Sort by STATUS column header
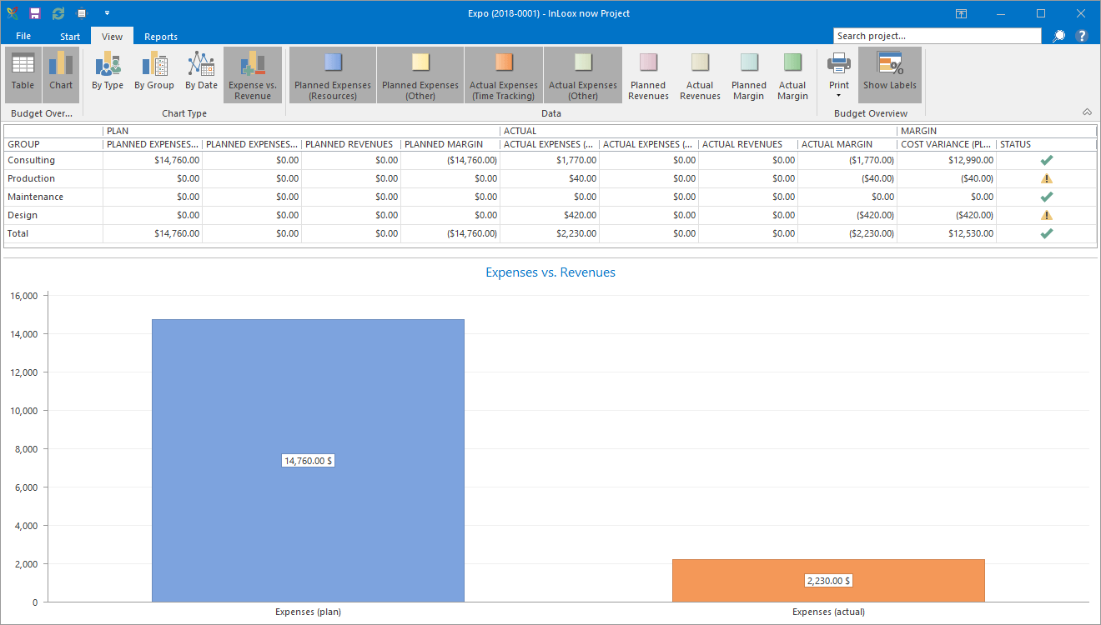The height and width of the screenshot is (625, 1101). tap(1047, 144)
